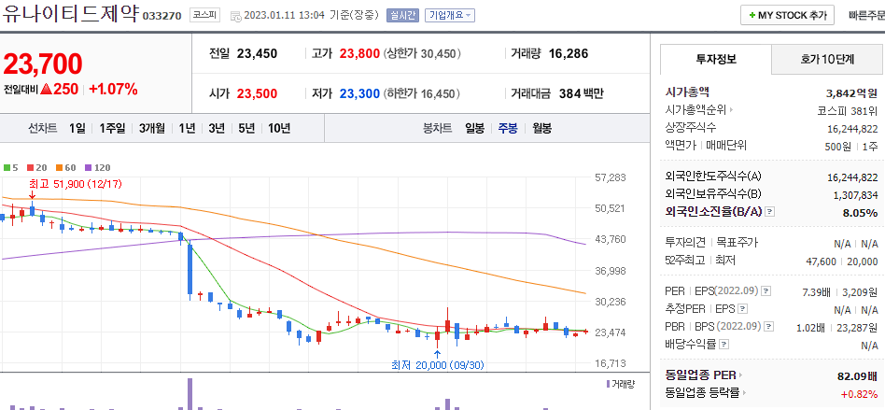Select the 10년 line chart period
885x410 pixels.
279,128
